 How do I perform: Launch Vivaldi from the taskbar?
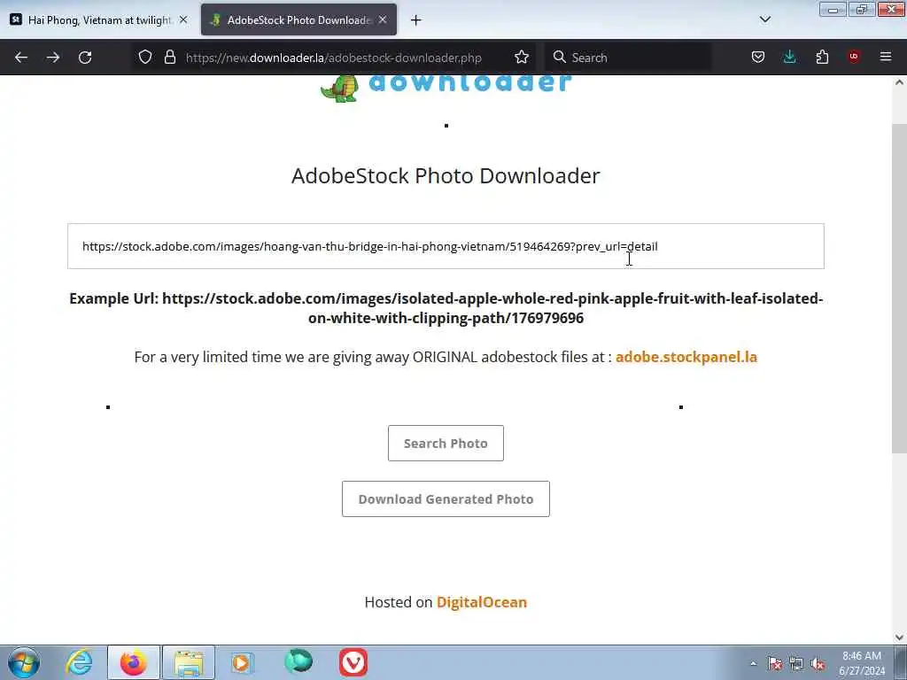pos(353,662)
